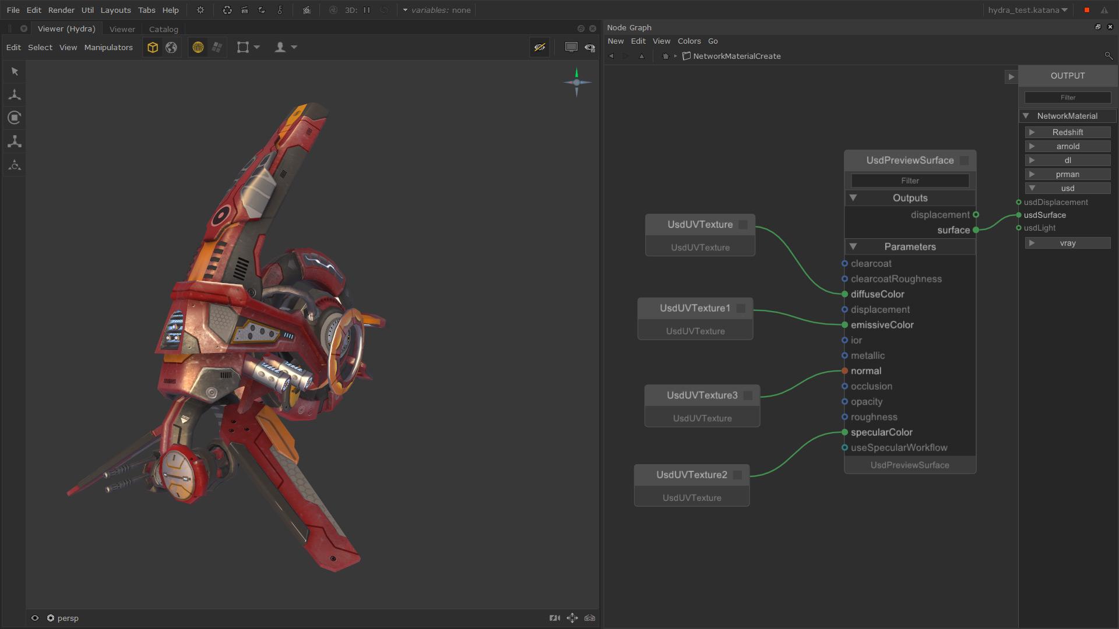The image size is (1119, 629).
Task: Click the yellow cube object mode icon
Action: coord(153,48)
